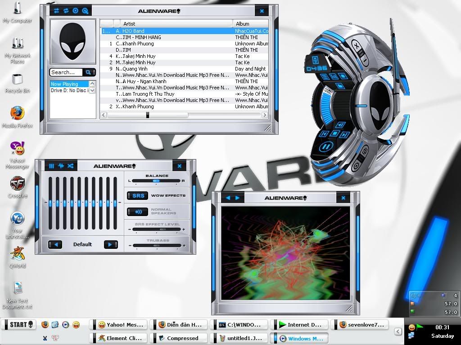The width and height of the screenshot is (461, 345).
Task: Toggle repeat in the playlist window toolbar
Action: (66, 11)
